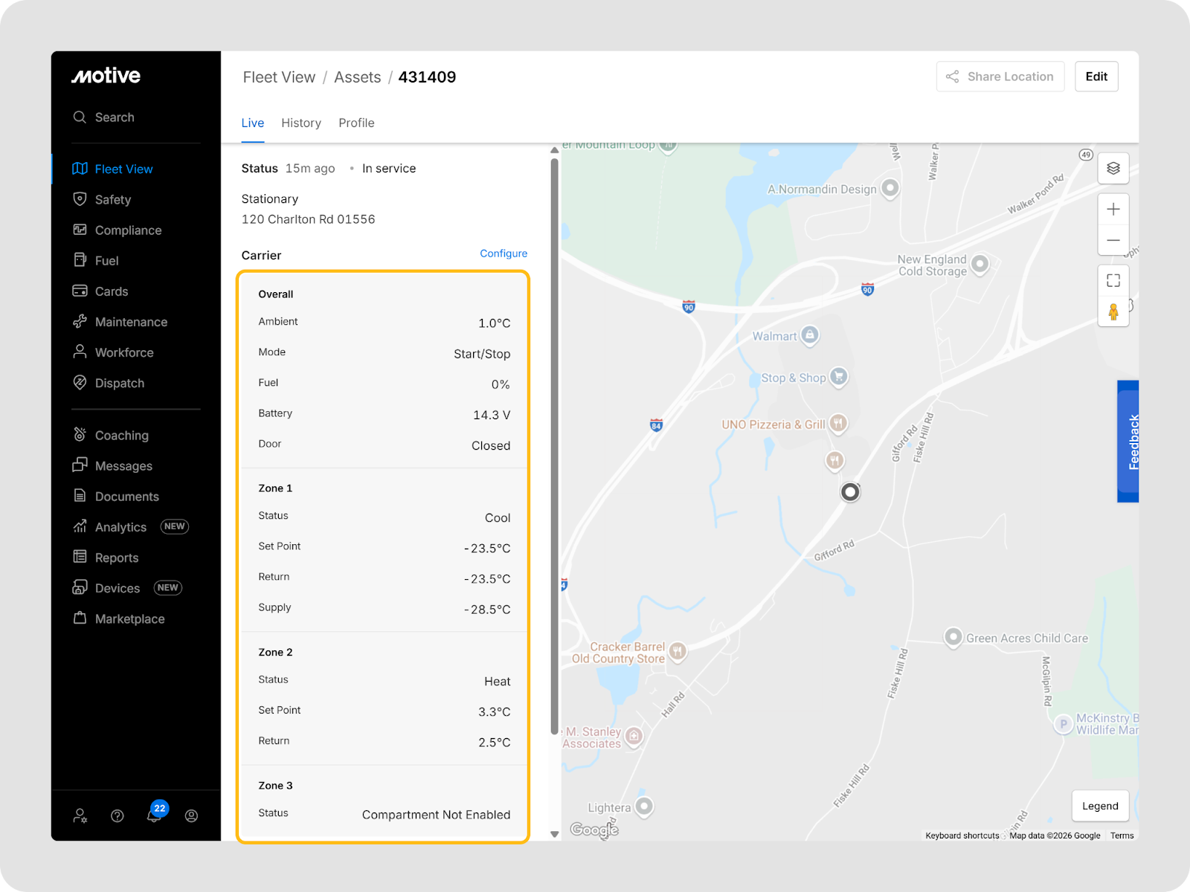Switch to the History tab
Screen dimensions: 1190x892
(x=300, y=123)
